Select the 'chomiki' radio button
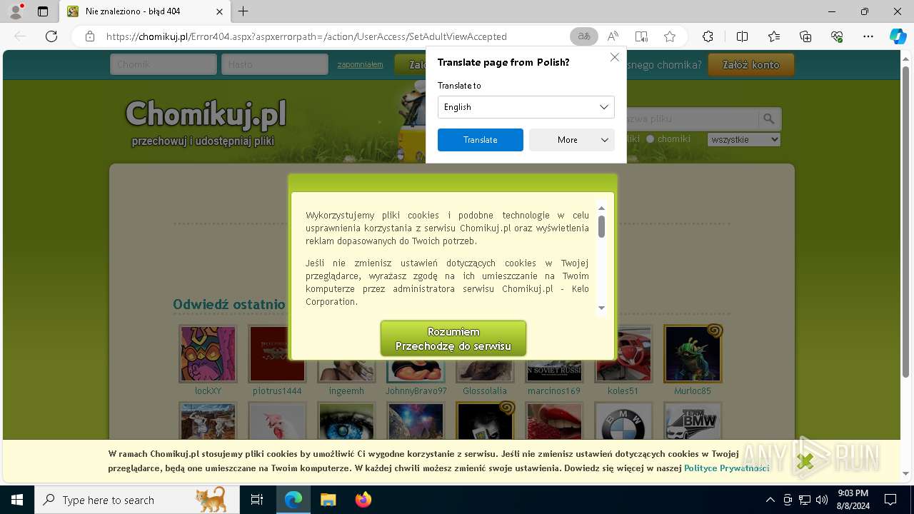Viewport: 914px width, 514px height. click(650, 139)
